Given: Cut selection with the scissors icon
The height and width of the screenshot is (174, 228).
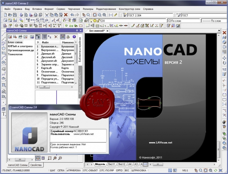Looking at the screenshot, I should click(x=47, y=15).
